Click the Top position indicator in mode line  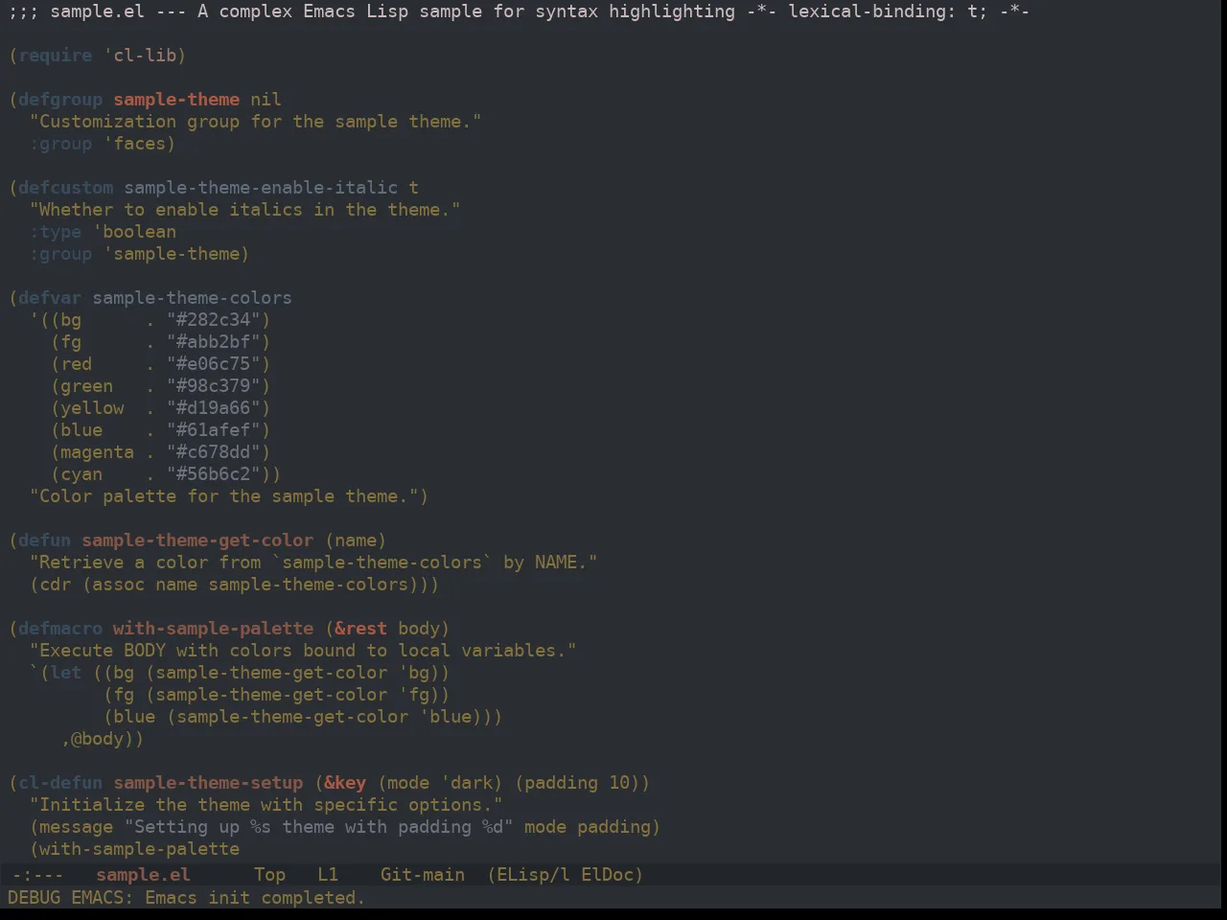pyautogui.click(x=269, y=874)
